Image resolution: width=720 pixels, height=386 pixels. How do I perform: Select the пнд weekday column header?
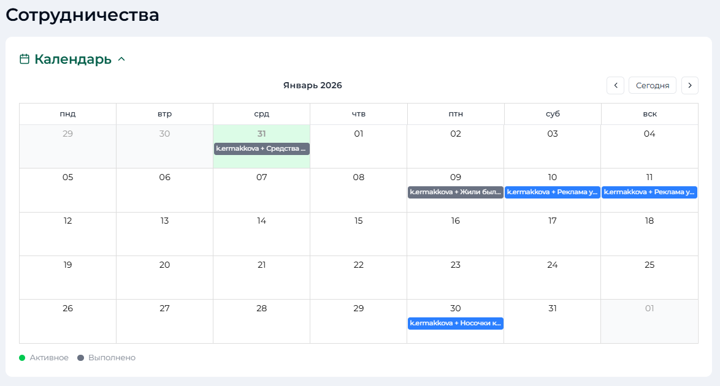point(67,114)
